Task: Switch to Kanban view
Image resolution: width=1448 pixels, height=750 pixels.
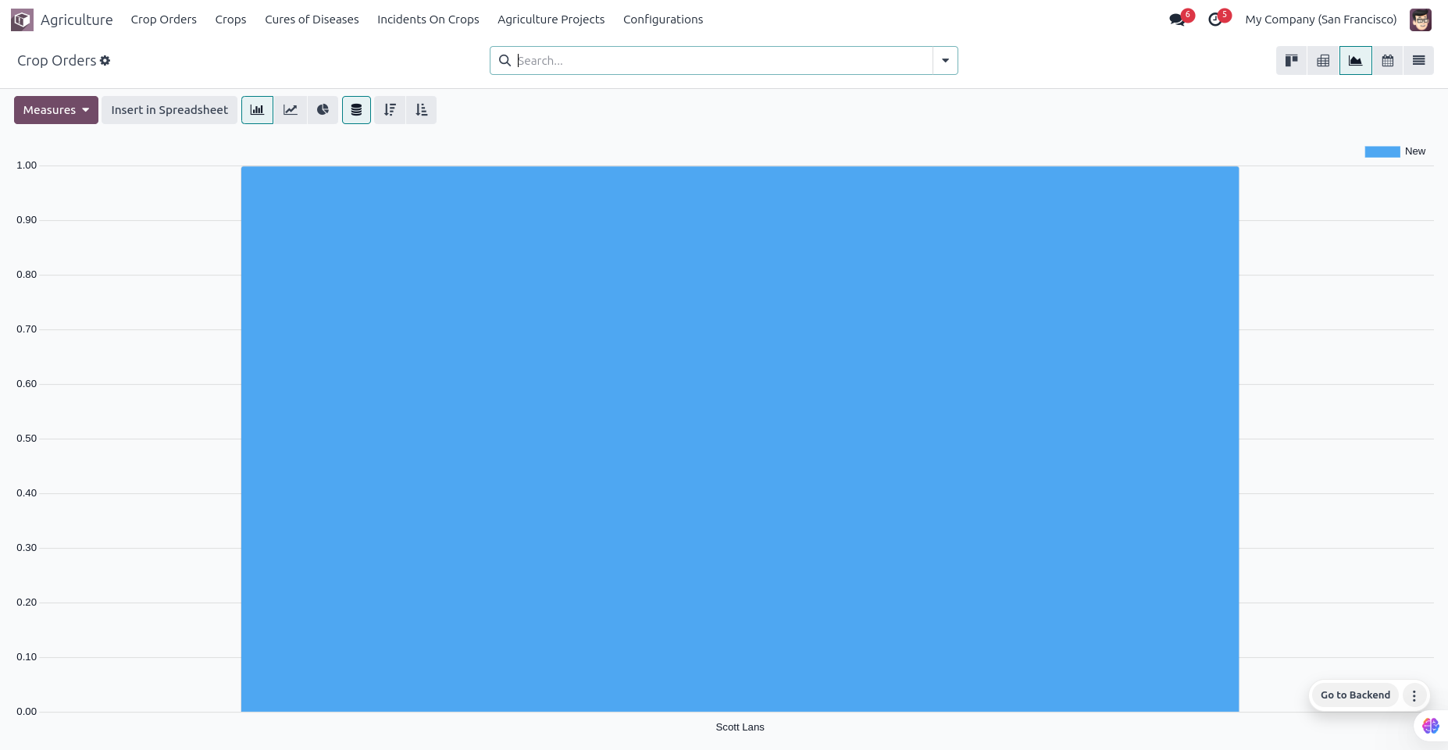Action: coord(1291,61)
